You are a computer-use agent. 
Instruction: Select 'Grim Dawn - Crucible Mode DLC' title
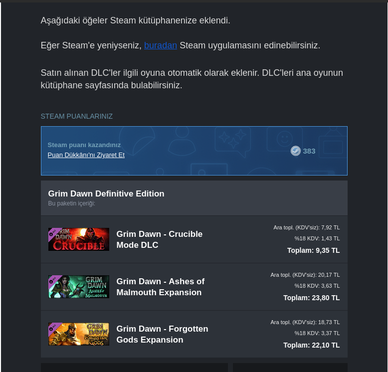coord(160,239)
